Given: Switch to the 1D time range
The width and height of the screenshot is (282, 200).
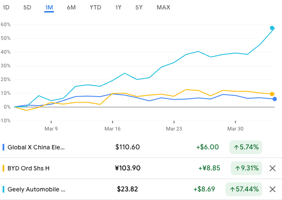Looking at the screenshot, I should [6, 7].
